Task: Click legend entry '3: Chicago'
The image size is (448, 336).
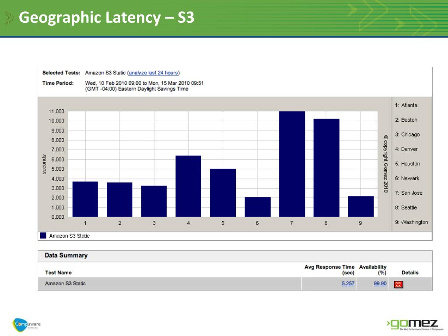Action: click(407, 134)
